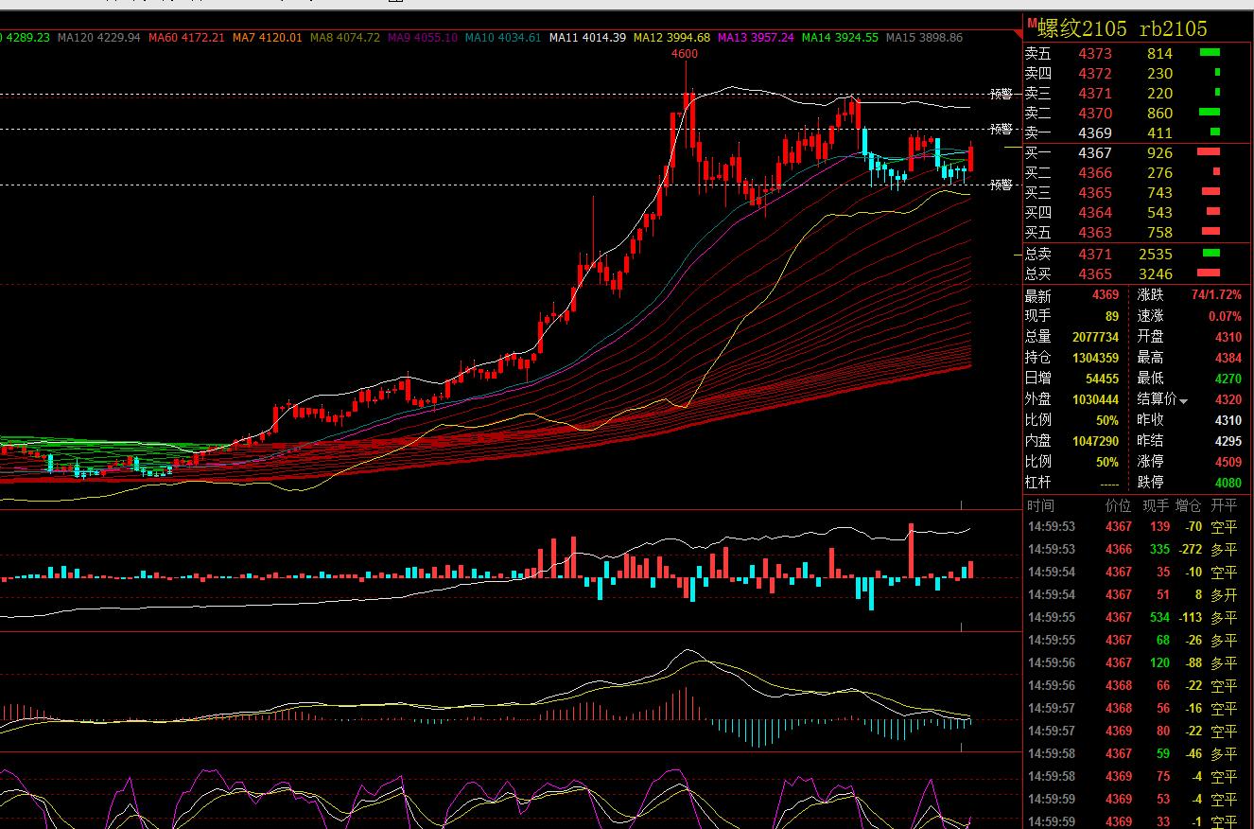
Task: Click the 预警 alert label beside 卖一 row
Action: (x=1001, y=129)
